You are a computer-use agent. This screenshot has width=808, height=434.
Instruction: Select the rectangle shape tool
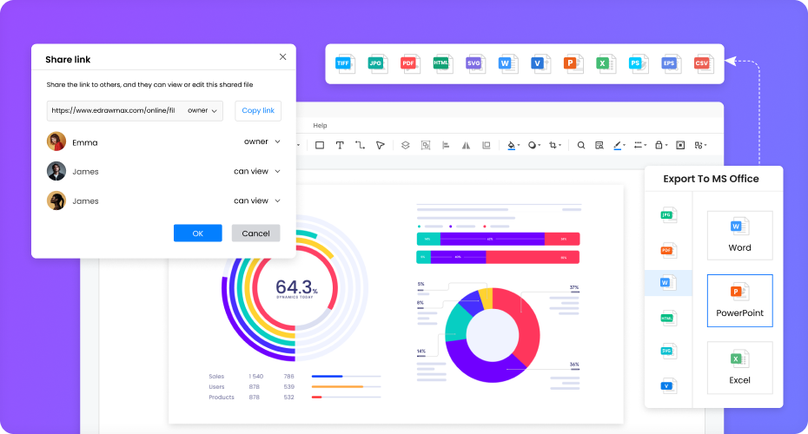(x=320, y=145)
